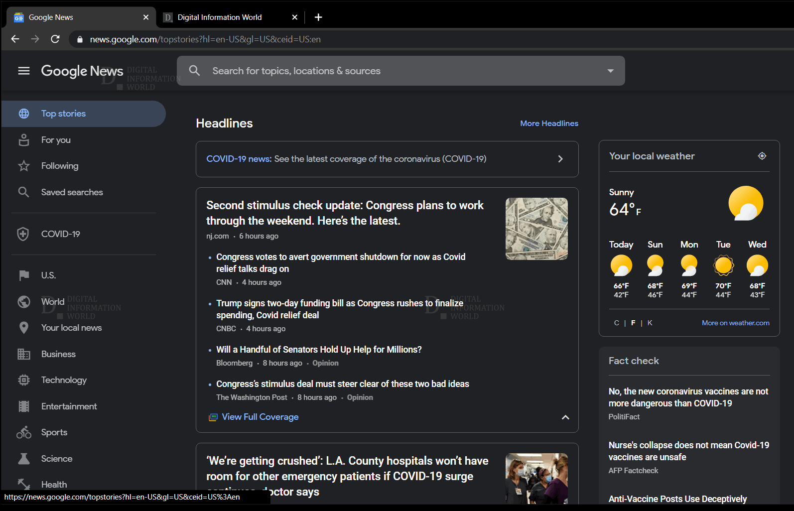Viewport: 794px width, 511px height.
Task: Switch weather units to Fahrenheit
Action: [633, 323]
